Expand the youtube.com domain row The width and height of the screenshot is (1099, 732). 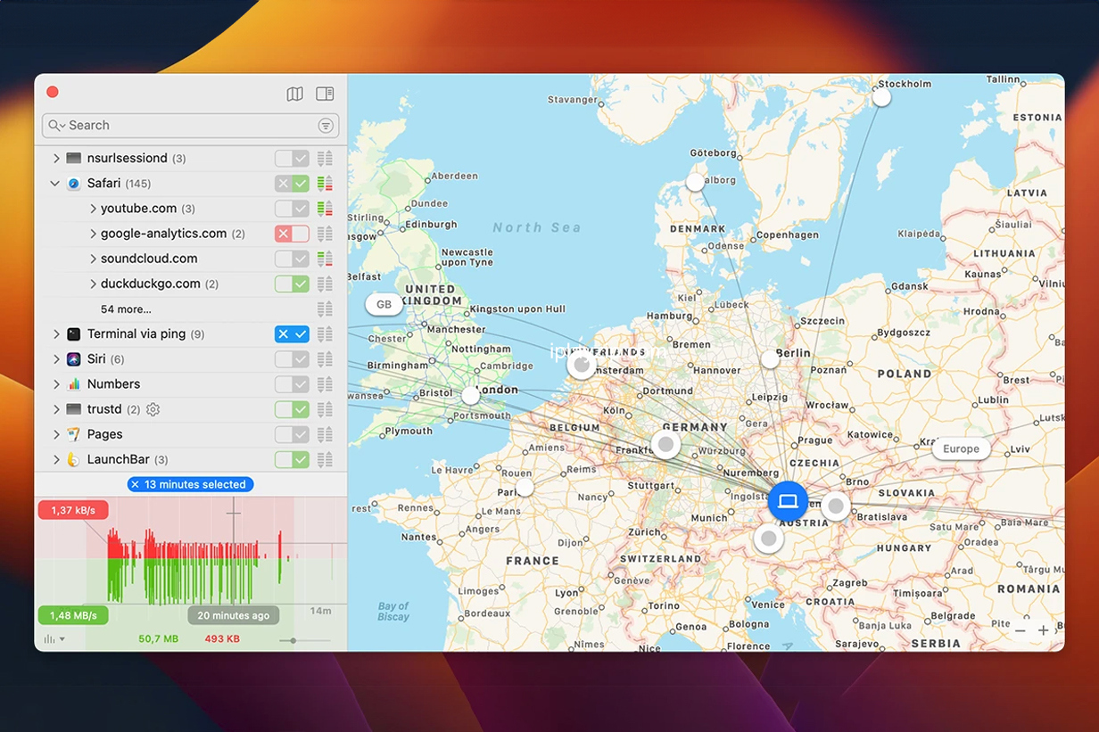click(93, 209)
